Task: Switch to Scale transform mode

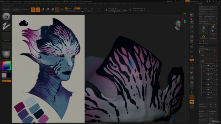Action: tap(48, 10)
